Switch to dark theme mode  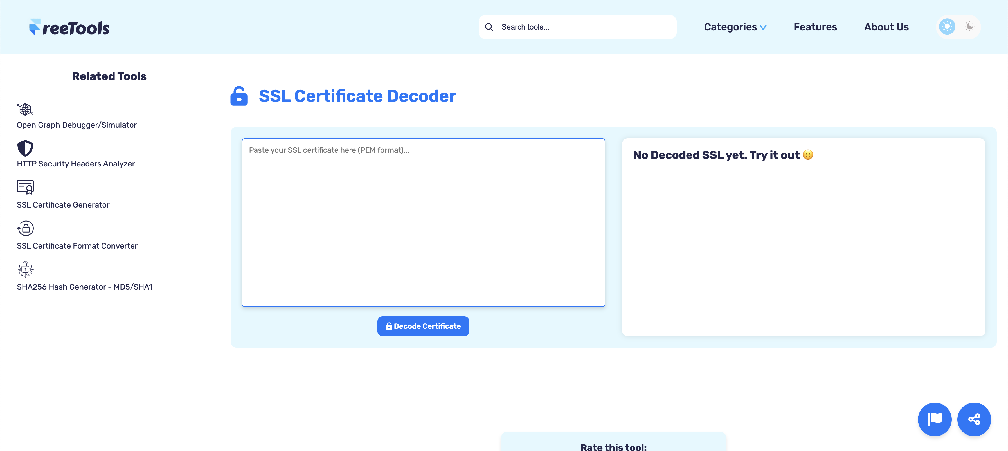tap(969, 27)
